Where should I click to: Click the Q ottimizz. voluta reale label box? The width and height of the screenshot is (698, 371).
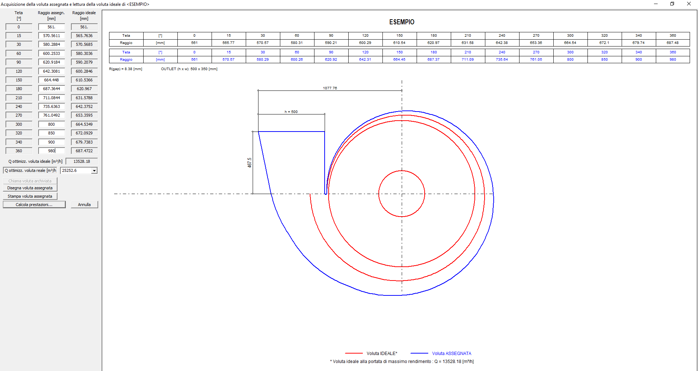30,170
